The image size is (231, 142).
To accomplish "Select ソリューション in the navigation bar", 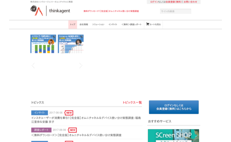I will point(98,25).
